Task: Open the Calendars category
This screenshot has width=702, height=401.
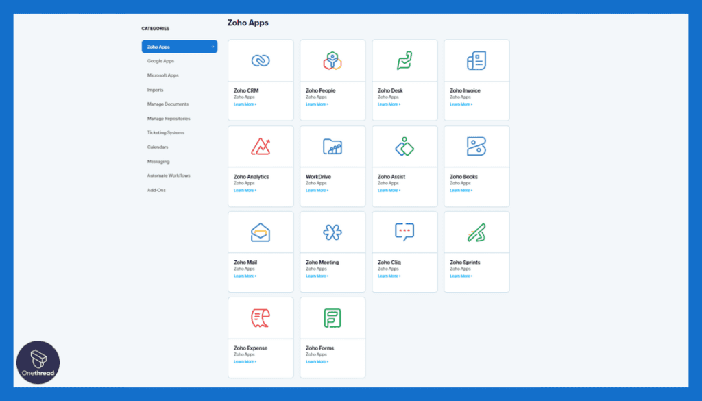Action: pyautogui.click(x=158, y=147)
